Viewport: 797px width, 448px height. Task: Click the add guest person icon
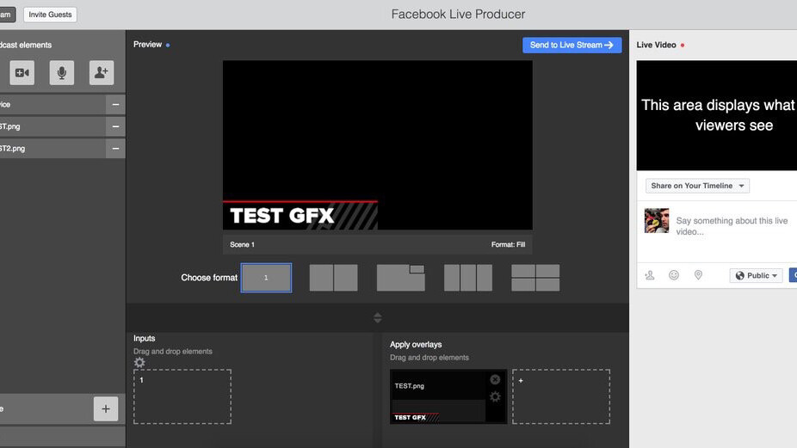[102, 73]
